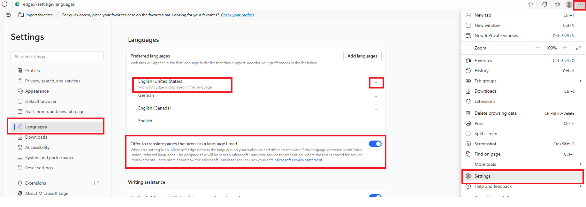Expand the More tools submenu
586x207 pixels.
point(581,164)
